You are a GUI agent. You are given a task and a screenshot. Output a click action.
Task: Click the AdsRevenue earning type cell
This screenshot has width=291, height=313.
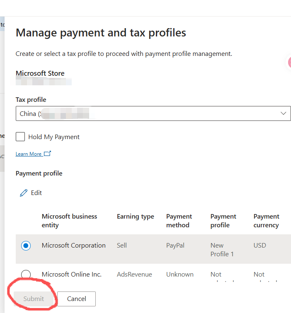point(134,274)
